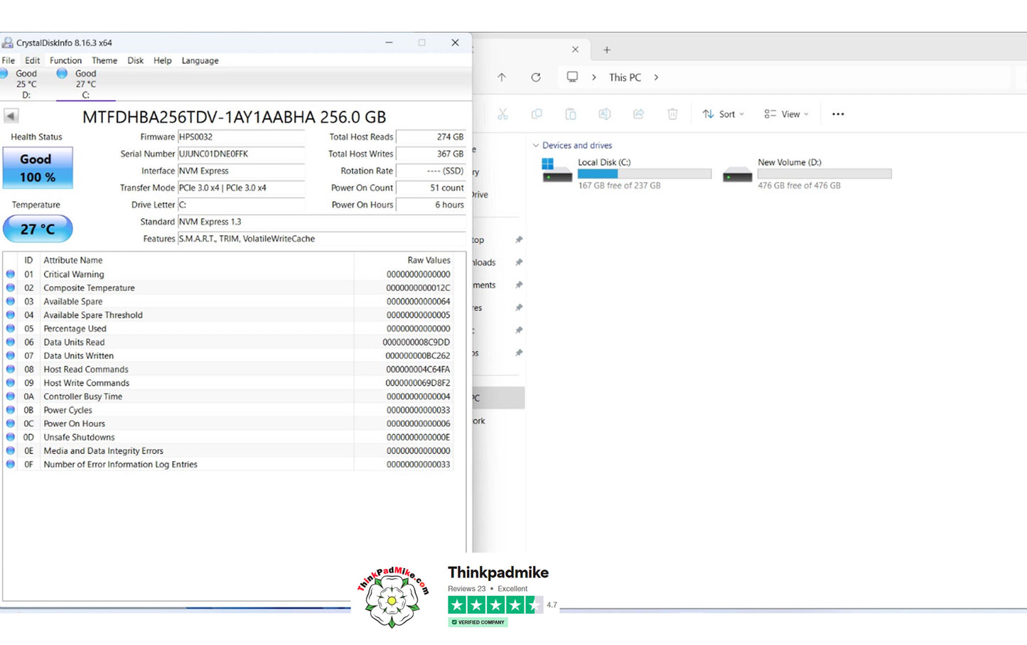Click the Total Host Writes value 367 GB
Screen dimensions: 1027x645
pos(431,154)
